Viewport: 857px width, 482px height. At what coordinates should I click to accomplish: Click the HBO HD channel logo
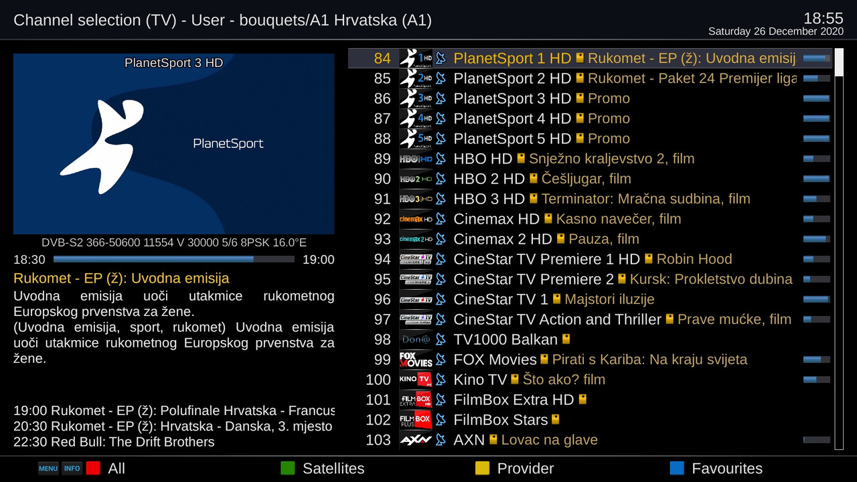[x=416, y=159]
